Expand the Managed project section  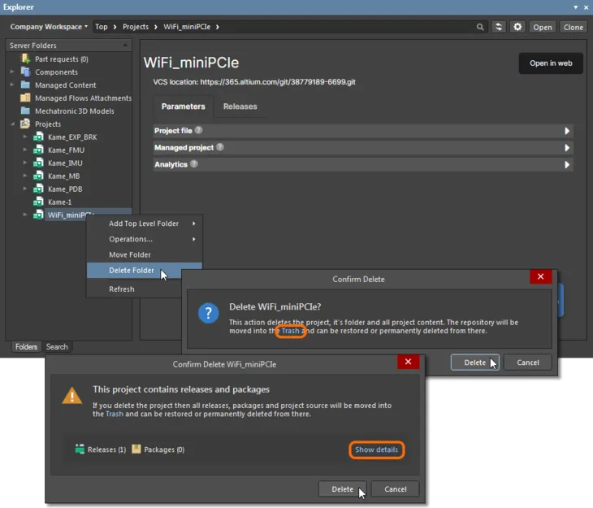tap(566, 148)
